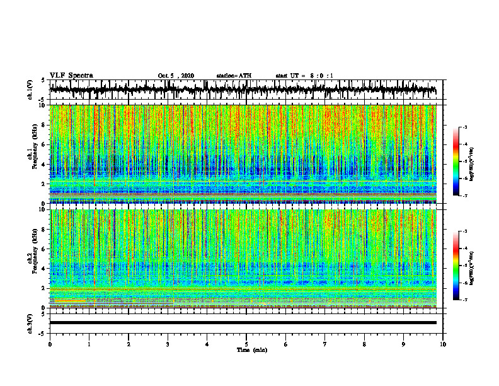The width and height of the screenshot is (499, 386).
Task: Click the black ch.3 voltage bar
Action: 243,323
